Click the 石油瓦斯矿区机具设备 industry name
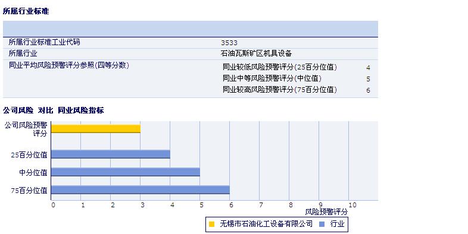468x234 pixels. pos(256,53)
